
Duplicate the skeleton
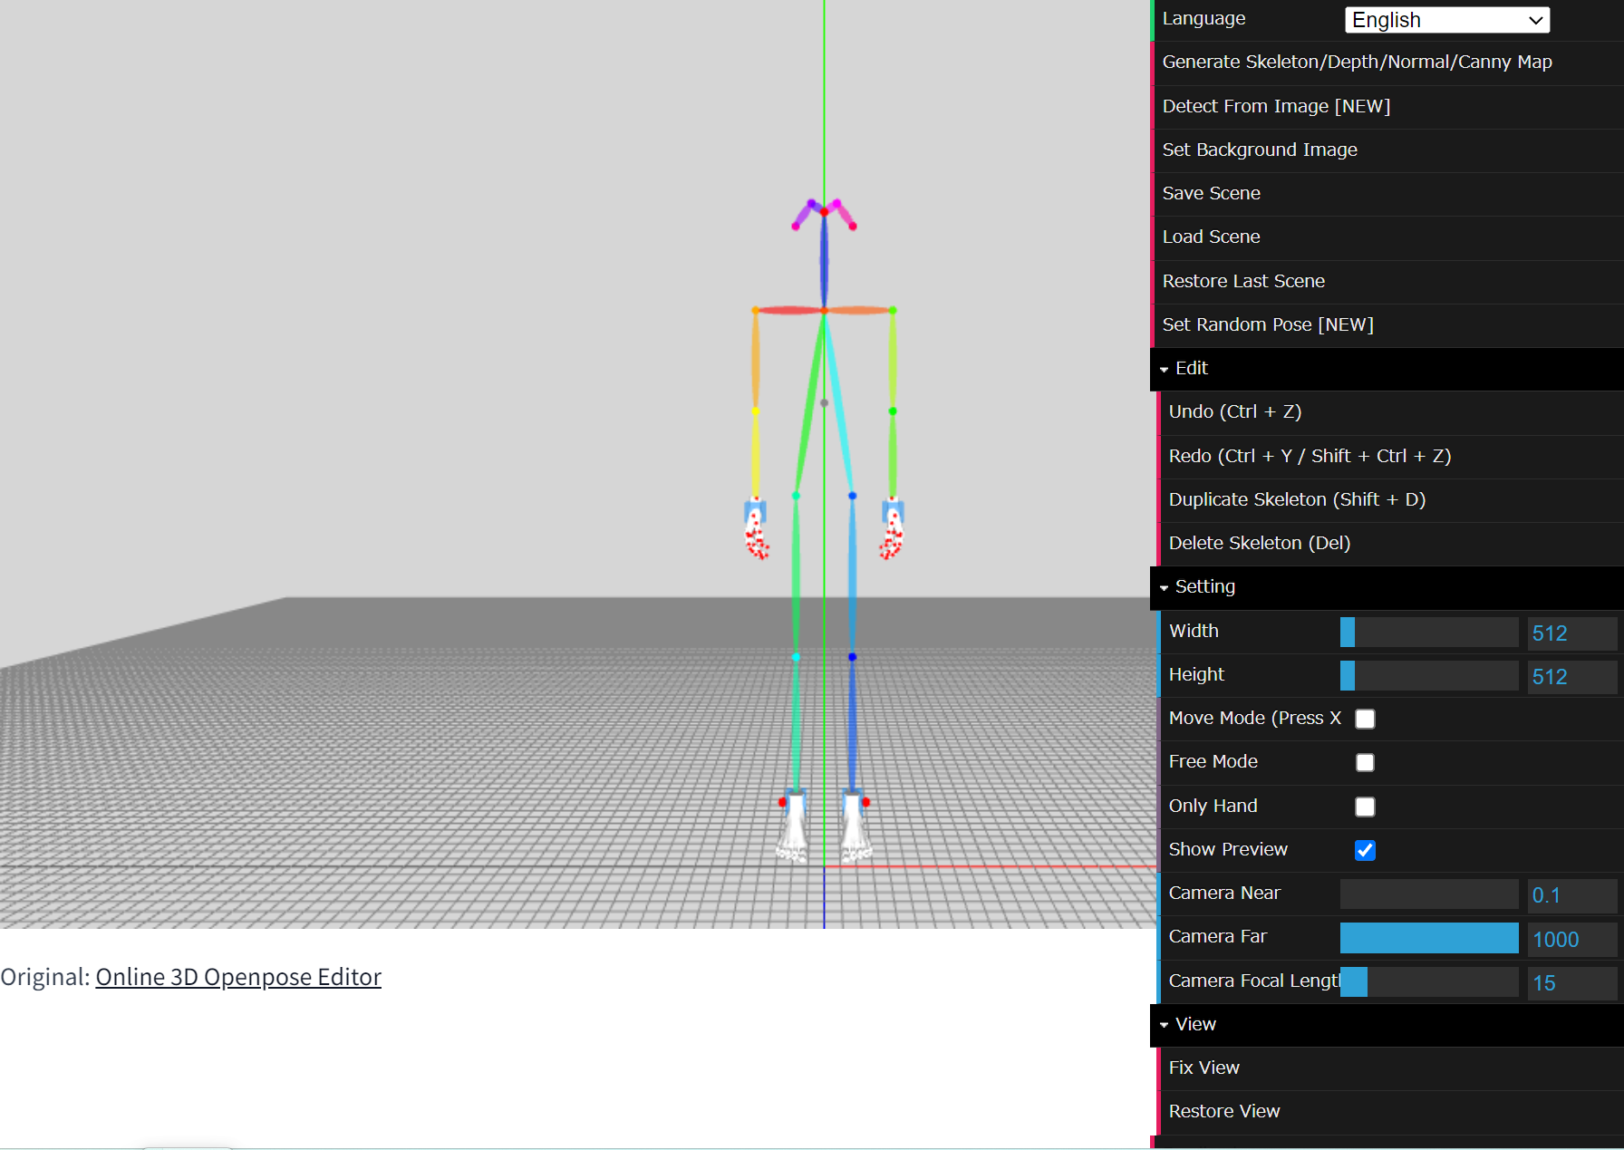pyautogui.click(x=1298, y=499)
